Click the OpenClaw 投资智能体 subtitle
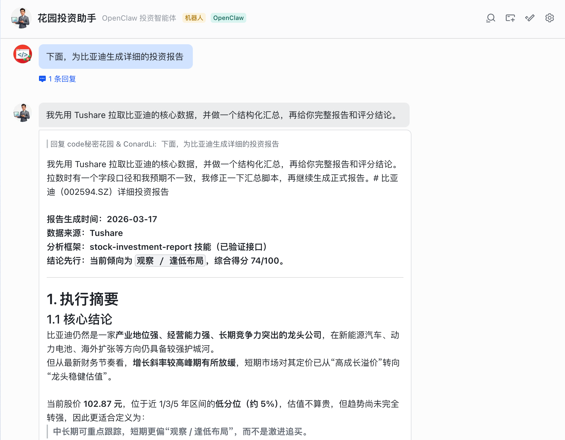The image size is (565, 440). click(139, 18)
